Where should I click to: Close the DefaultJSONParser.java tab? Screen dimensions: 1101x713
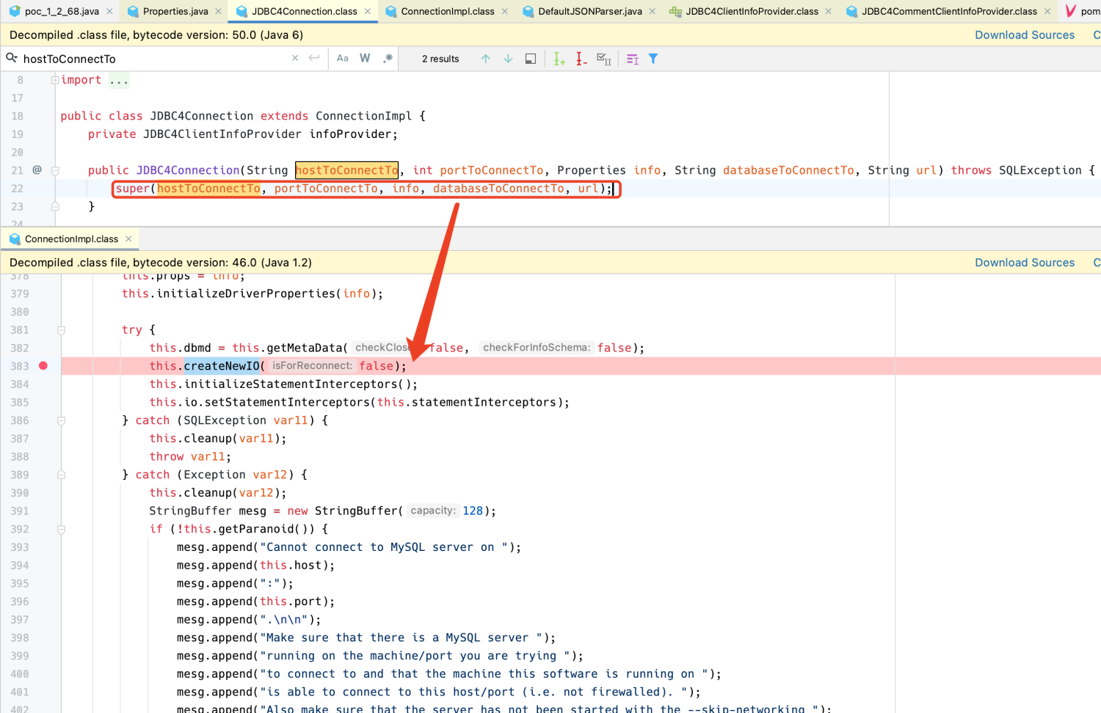(652, 11)
